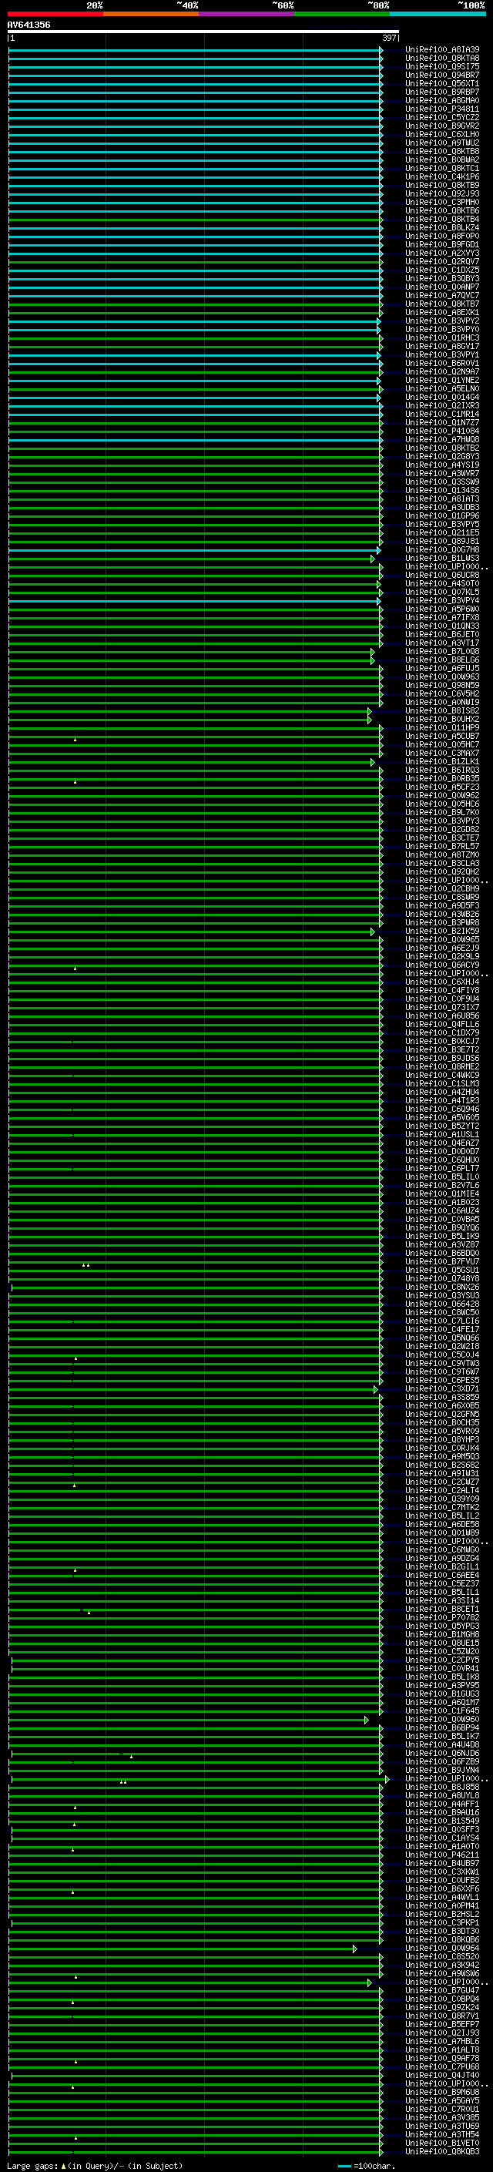Select the UniRef100_B5ZYT2 hit label
Image resolution: width=493 pixels, height=2172 pixels.
(442, 1126)
